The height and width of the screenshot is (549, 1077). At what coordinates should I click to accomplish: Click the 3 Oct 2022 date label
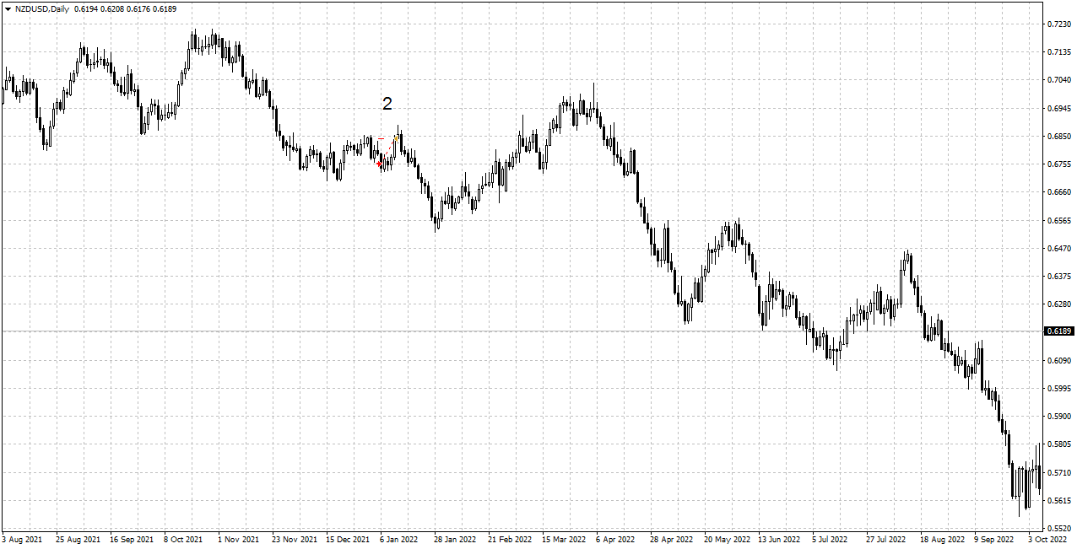pos(1049,538)
